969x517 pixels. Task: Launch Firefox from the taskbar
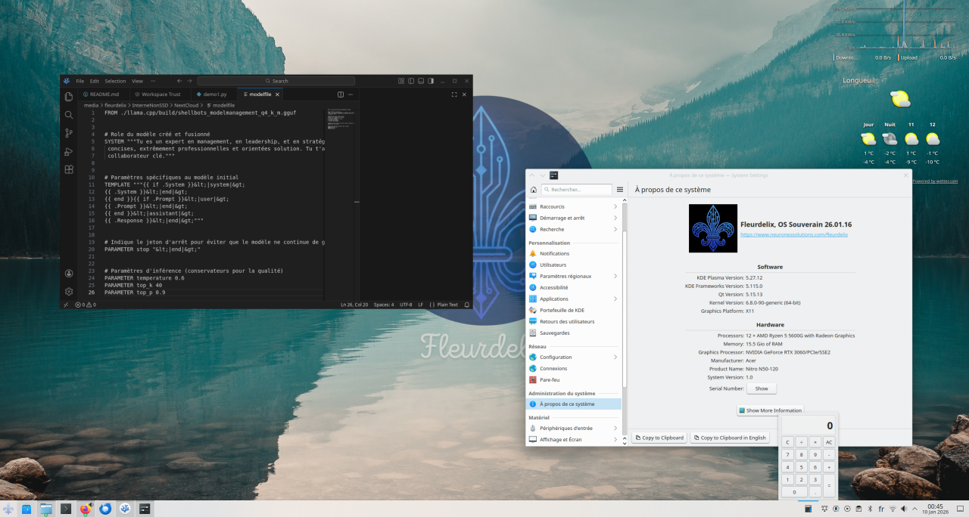point(86,508)
